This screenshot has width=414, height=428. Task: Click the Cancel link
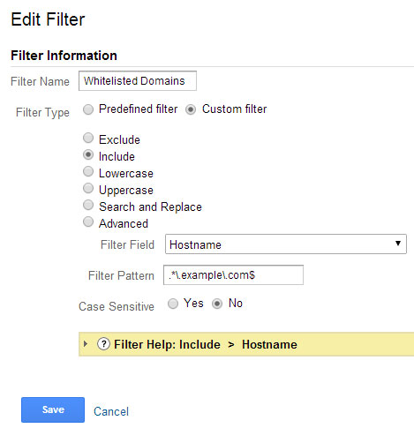(111, 411)
